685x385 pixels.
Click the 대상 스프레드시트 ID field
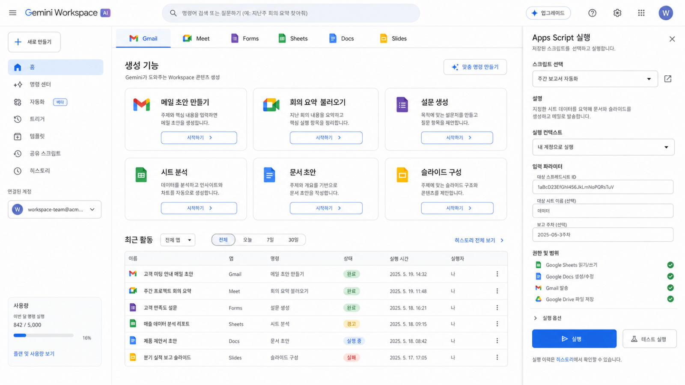coord(603,187)
